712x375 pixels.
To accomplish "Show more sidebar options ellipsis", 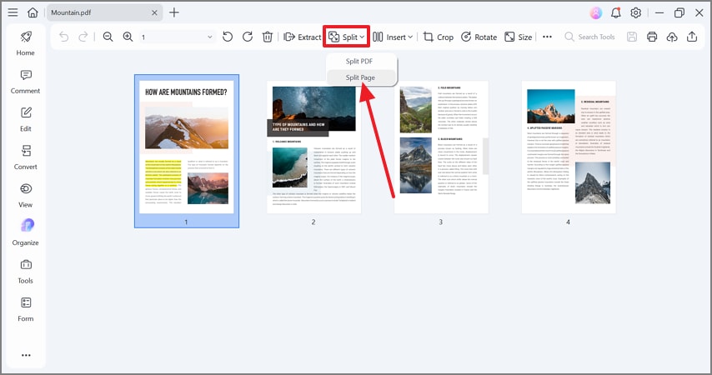I will coord(26,355).
